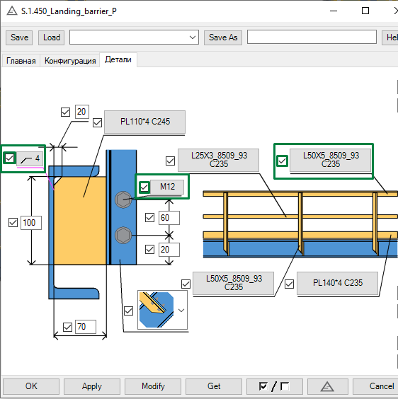Click the Tekla triangle icon button at bottom
The image size is (398, 399).
(327, 386)
